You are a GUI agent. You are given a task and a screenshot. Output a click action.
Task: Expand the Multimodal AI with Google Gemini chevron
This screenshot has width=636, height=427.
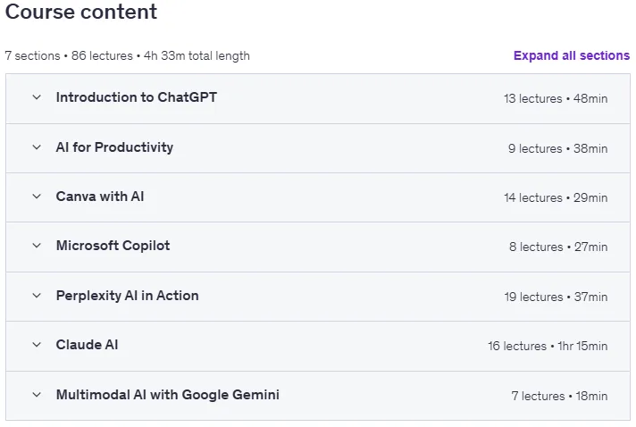(37, 395)
